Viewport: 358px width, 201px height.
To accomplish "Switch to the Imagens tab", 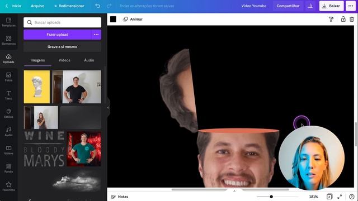I will pos(37,60).
